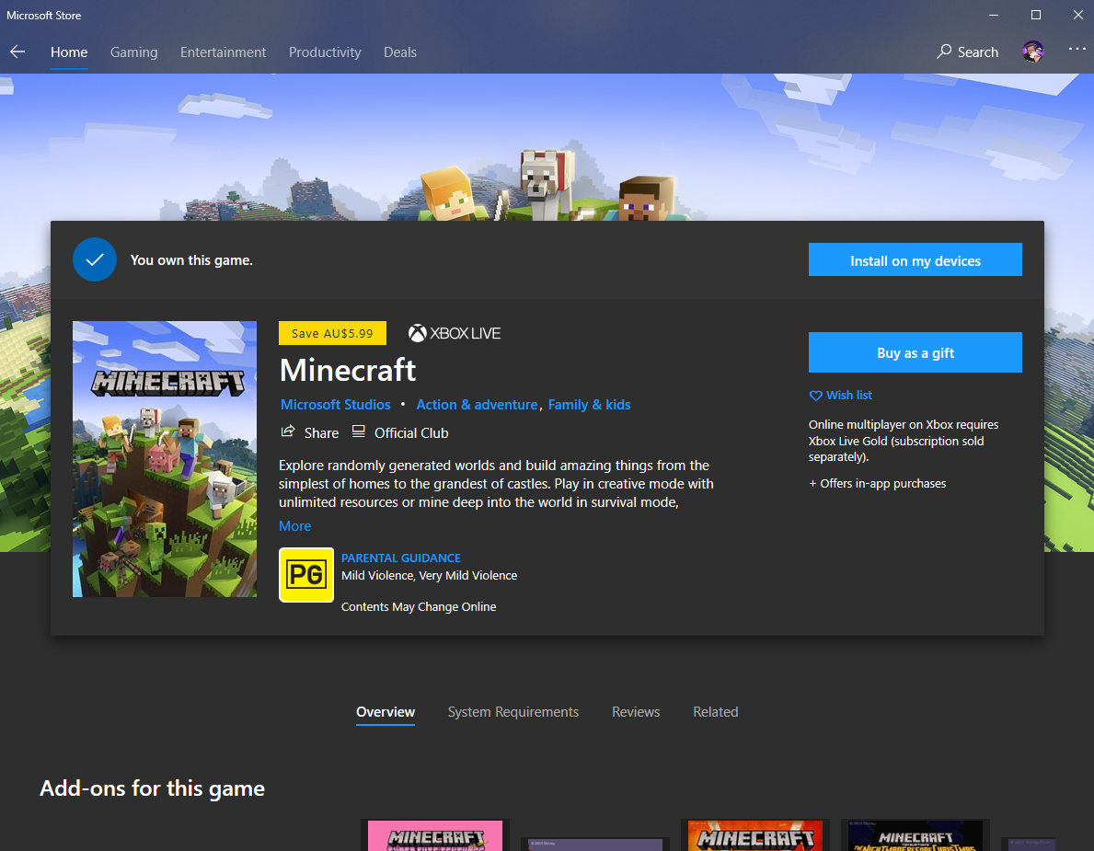The image size is (1094, 851).
Task: Select the Reviews tab
Action: [636, 712]
